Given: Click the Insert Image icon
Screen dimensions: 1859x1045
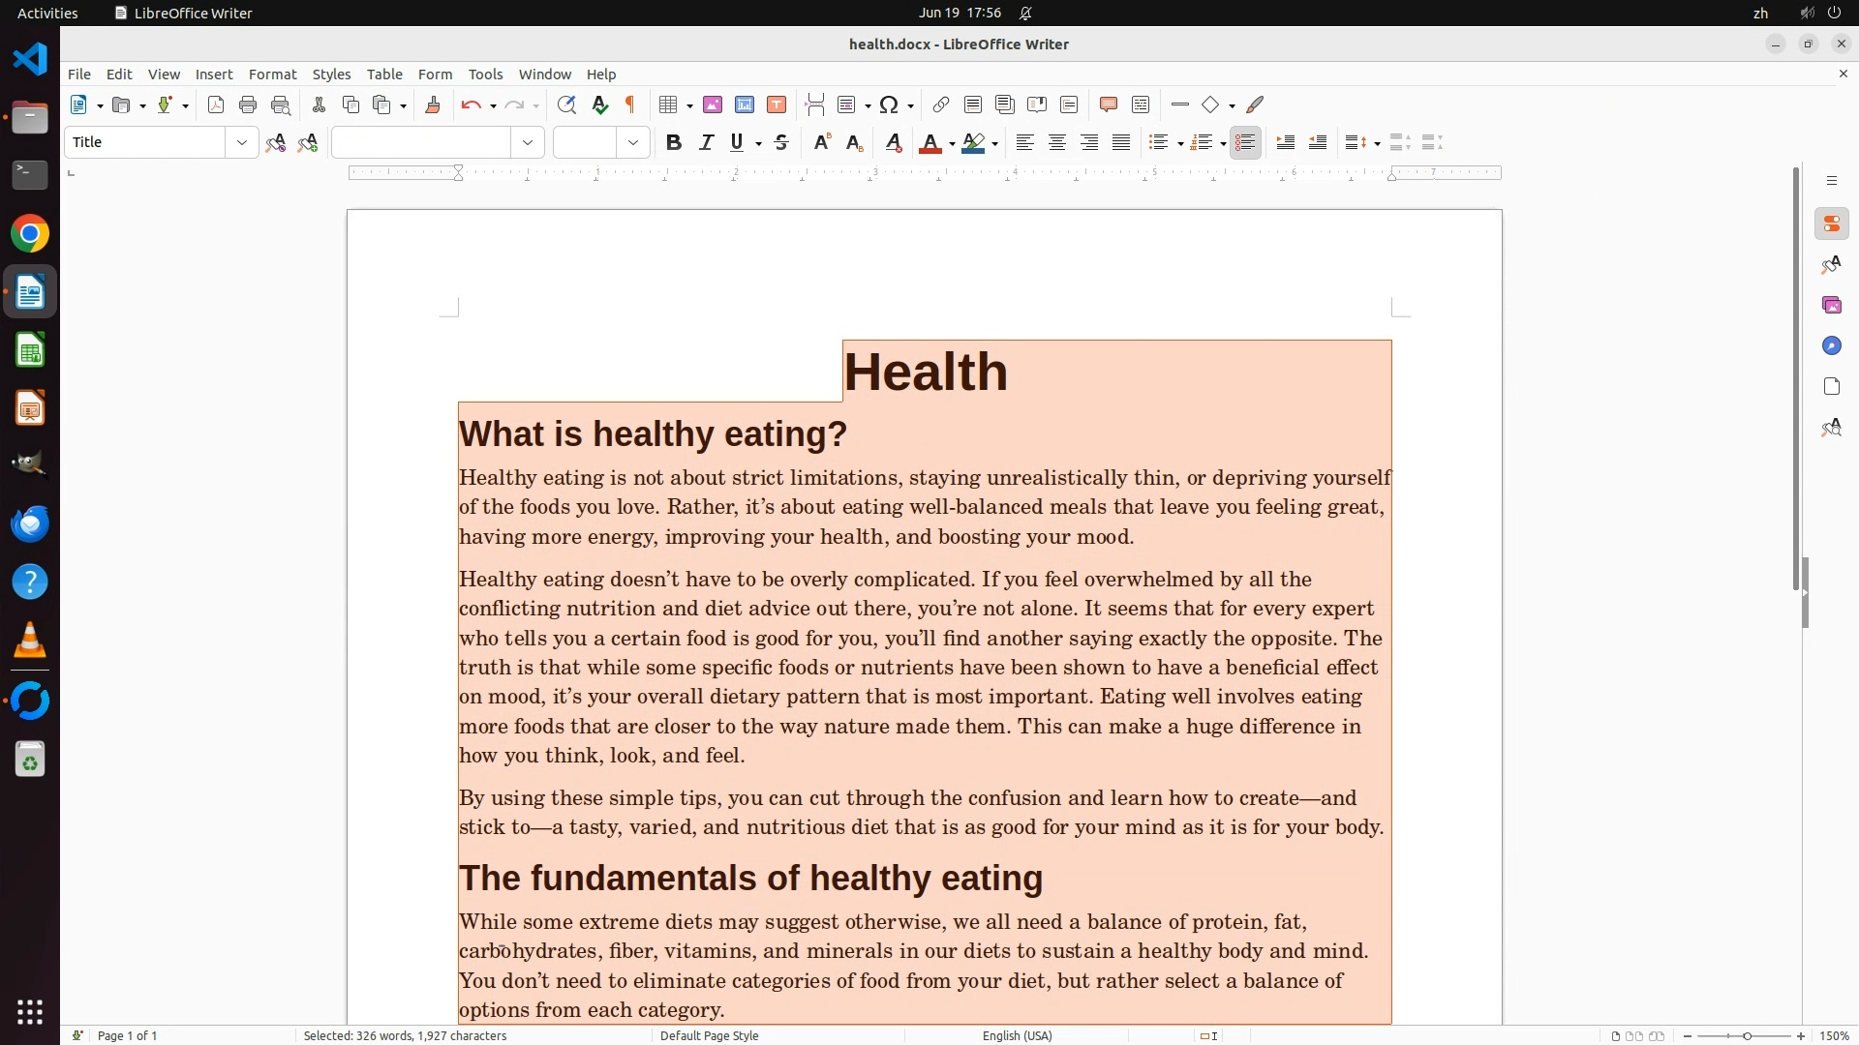Looking at the screenshot, I should pyautogui.click(x=713, y=105).
